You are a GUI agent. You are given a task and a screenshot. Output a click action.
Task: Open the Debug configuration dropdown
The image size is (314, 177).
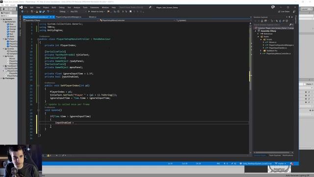[63, 12]
